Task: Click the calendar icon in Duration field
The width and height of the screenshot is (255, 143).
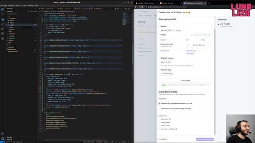Action: pyautogui.click(x=162, y=30)
